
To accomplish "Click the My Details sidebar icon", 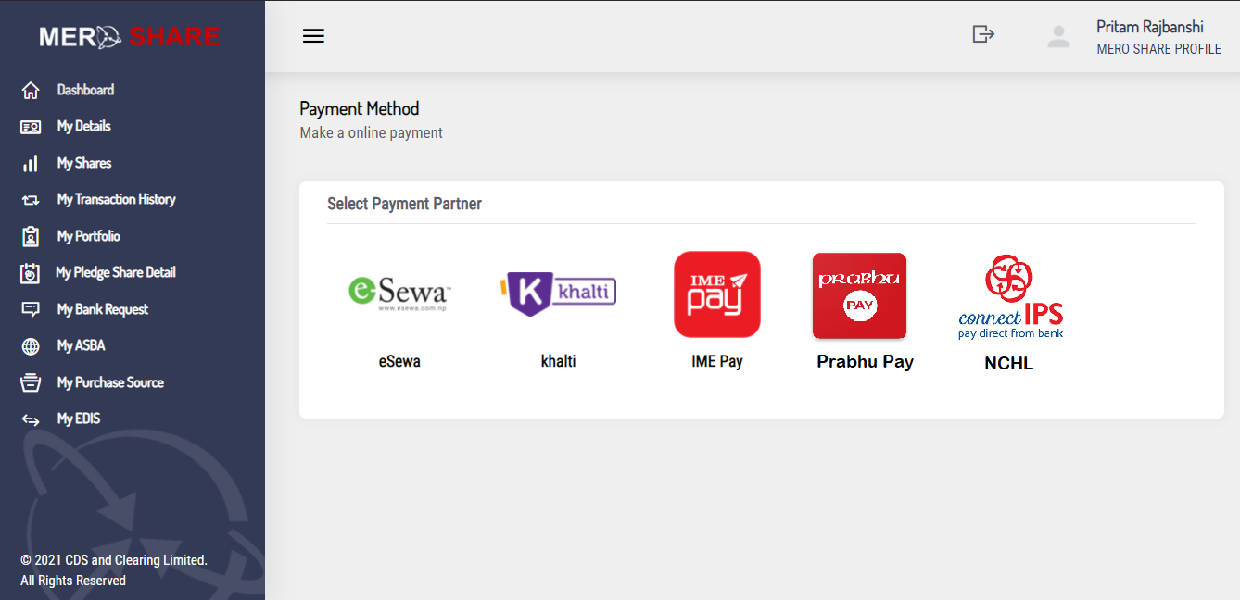I will pyautogui.click(x=29, y=126).
